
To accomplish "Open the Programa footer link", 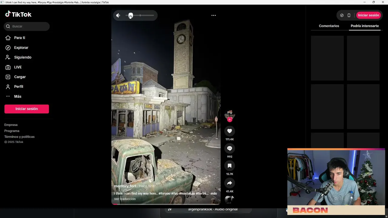I will pos(12,131).
